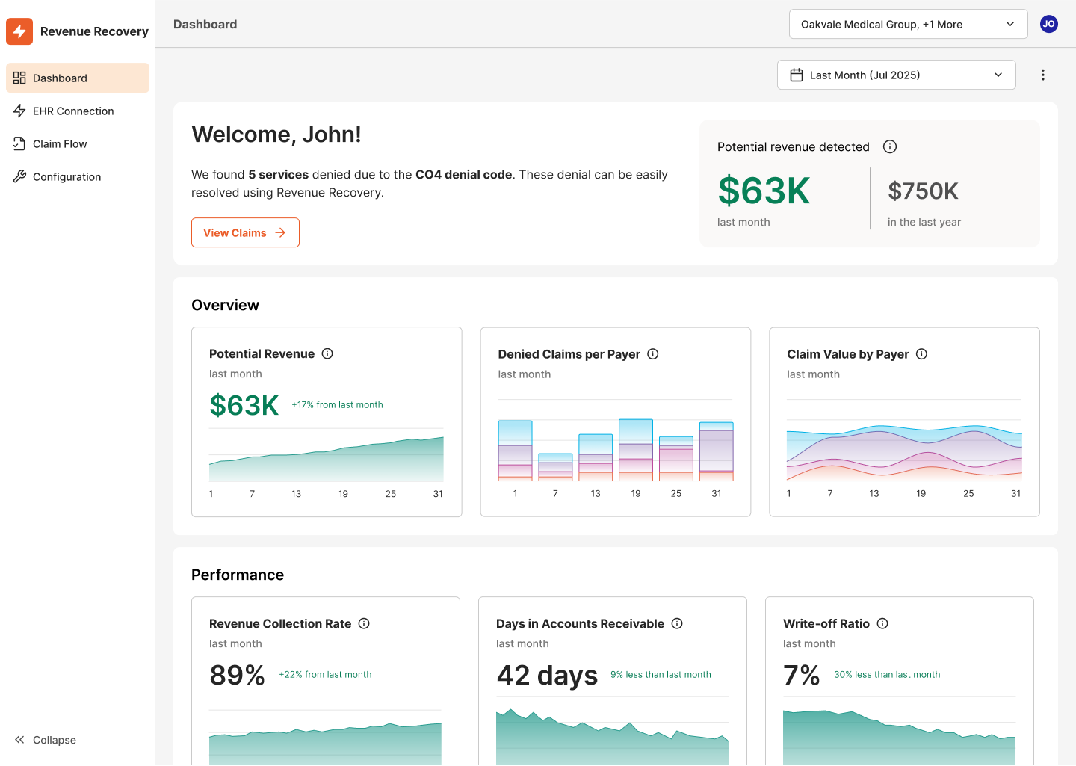The width and height of the screenshot is (1076, 766).
Task: Select the Dashboard grid icon in the sidebar
Action: click(x=20, y=78)
